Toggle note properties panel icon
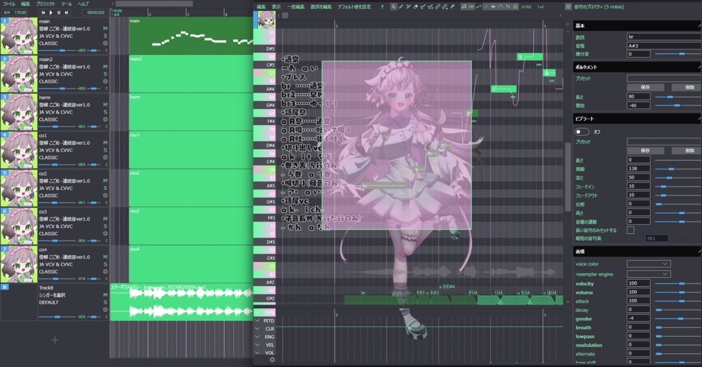This screenshot has height=367, width=702. 568,7
